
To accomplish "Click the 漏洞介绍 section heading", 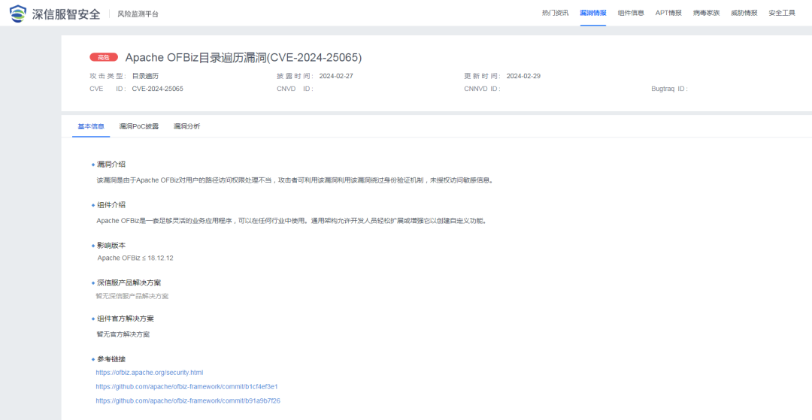I will [111, 165].
